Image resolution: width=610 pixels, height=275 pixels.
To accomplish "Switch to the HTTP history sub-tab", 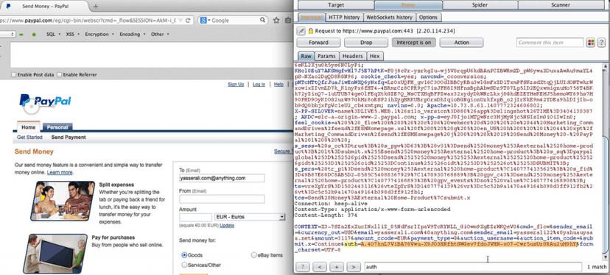I will [344, 17].
